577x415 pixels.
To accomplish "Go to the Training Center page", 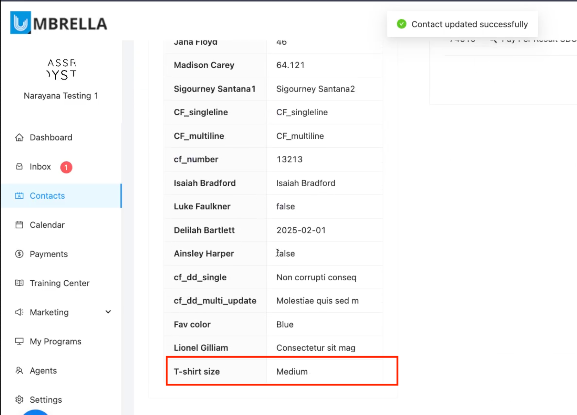I will 60,283.
